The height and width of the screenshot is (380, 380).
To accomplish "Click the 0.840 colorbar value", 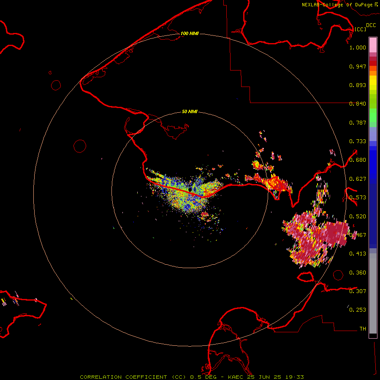I will pyautogui.click(x=358, y=104).
